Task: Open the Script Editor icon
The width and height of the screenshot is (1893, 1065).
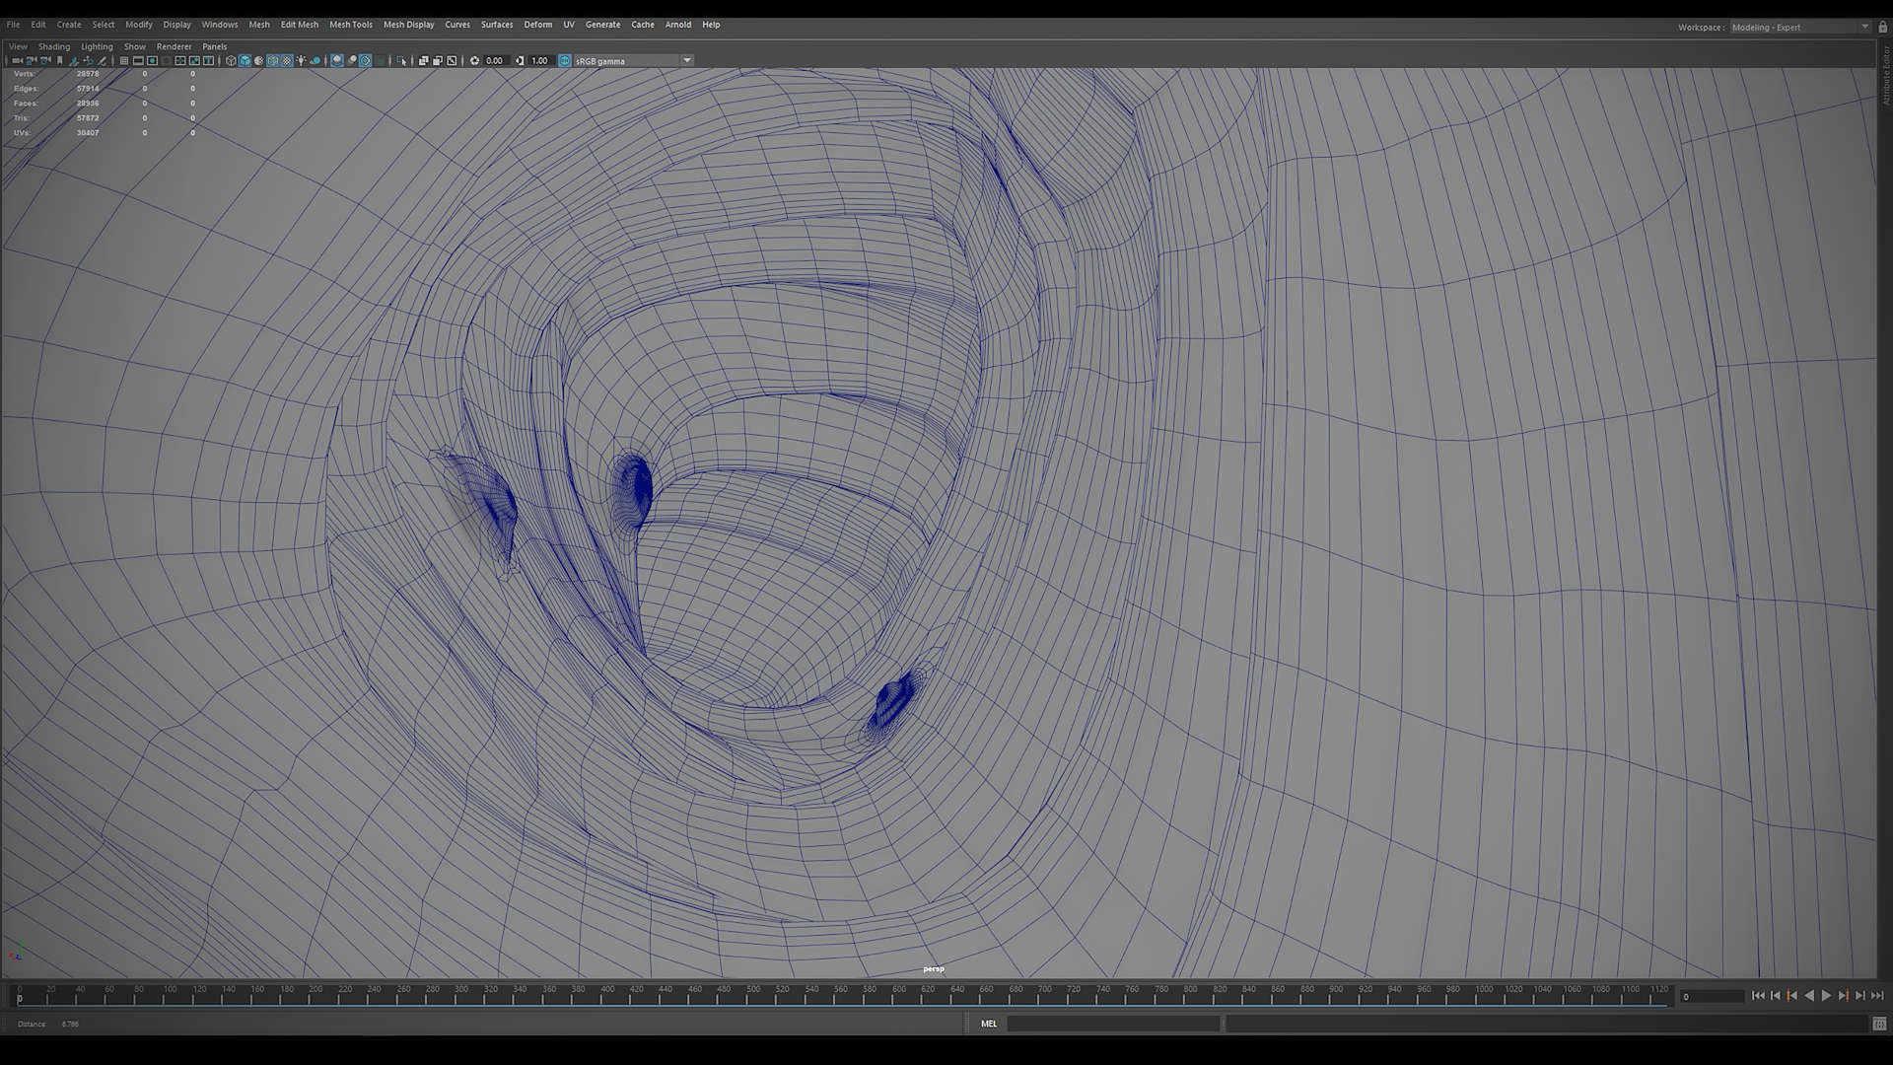Action: (x=1879, y=1024)
